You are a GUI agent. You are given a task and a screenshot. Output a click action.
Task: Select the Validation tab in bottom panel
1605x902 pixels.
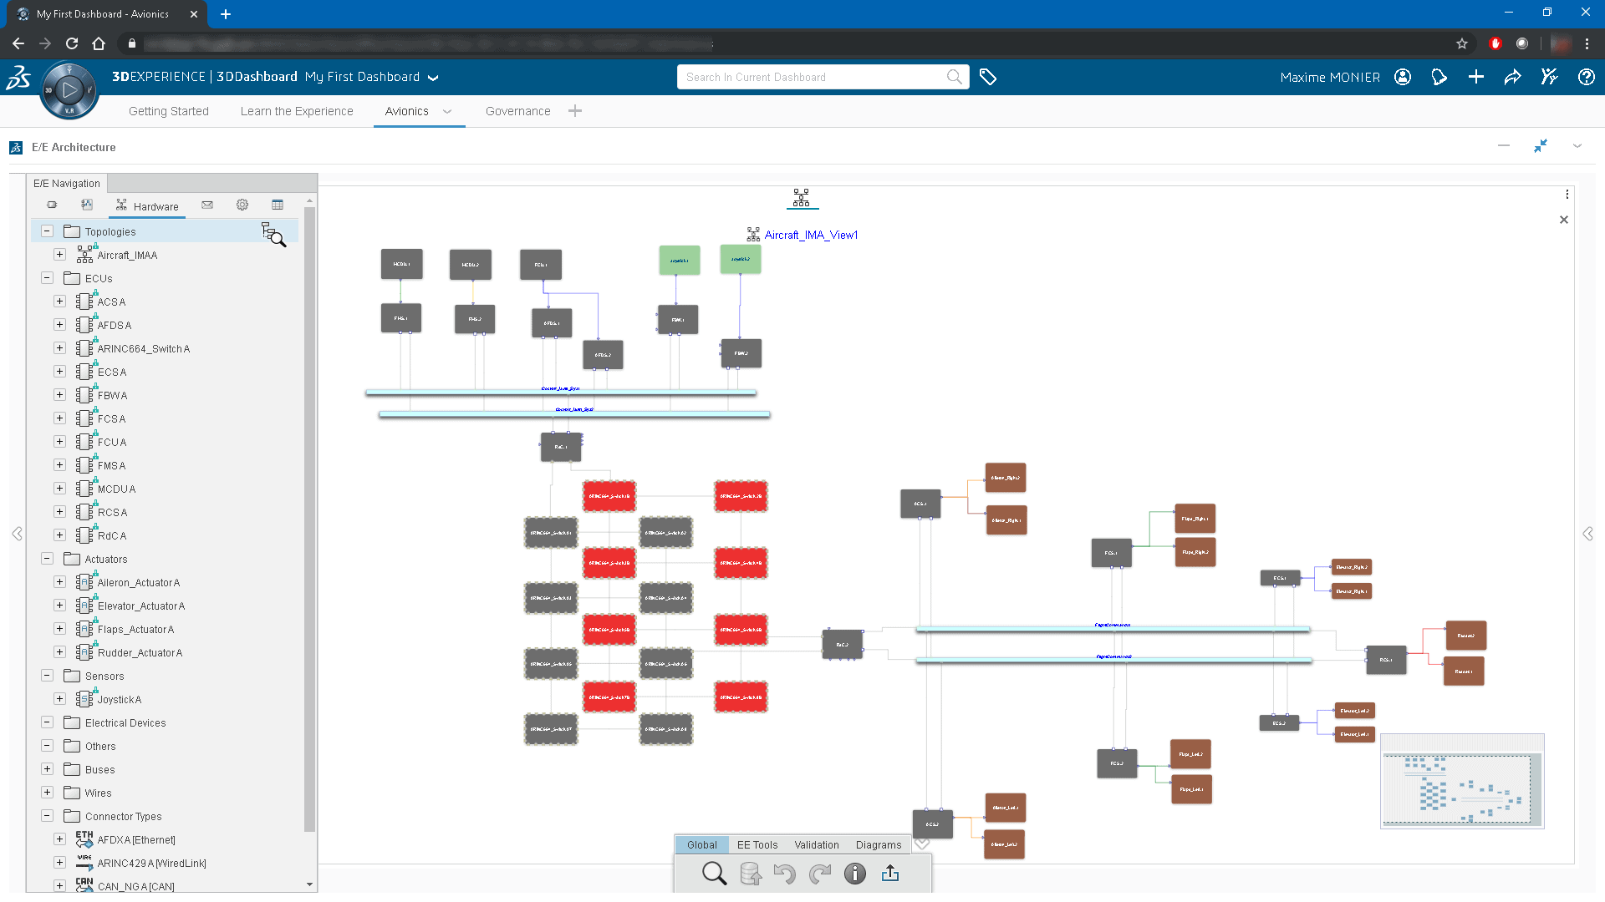pos(818,844)
